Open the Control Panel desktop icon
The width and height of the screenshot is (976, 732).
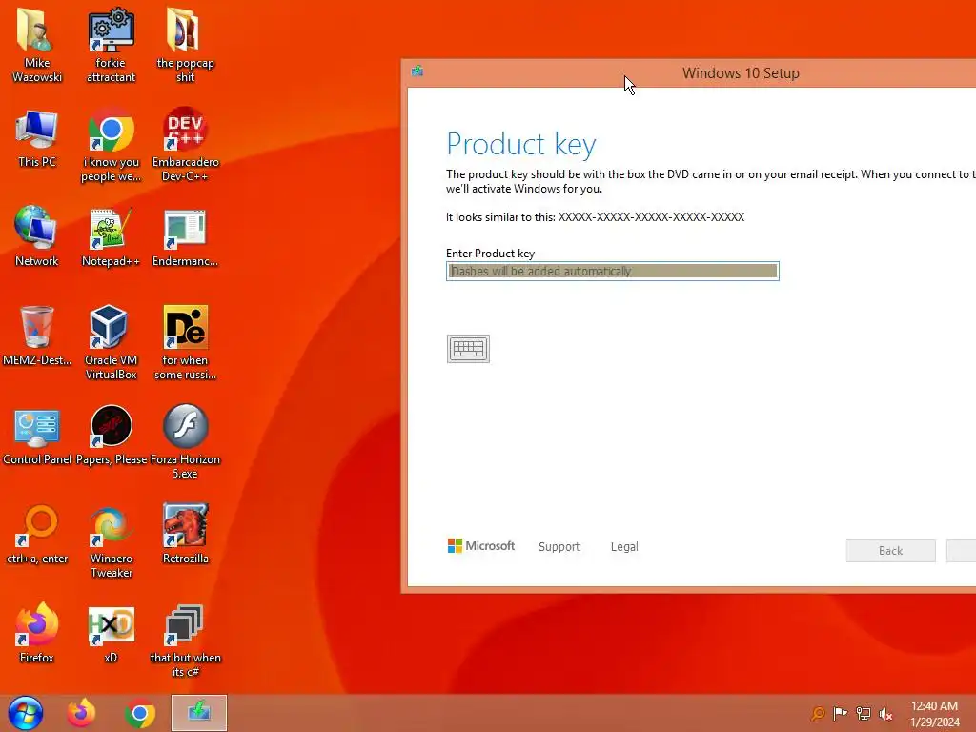click(x=37, y=435)
